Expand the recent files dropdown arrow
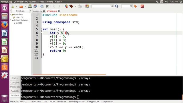 (25, 6)
